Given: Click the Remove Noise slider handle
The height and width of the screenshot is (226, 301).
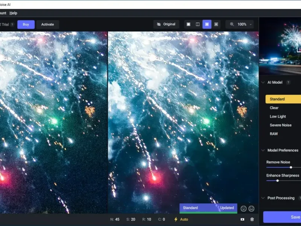Looking at the screenshot, I should click(291, 167).
